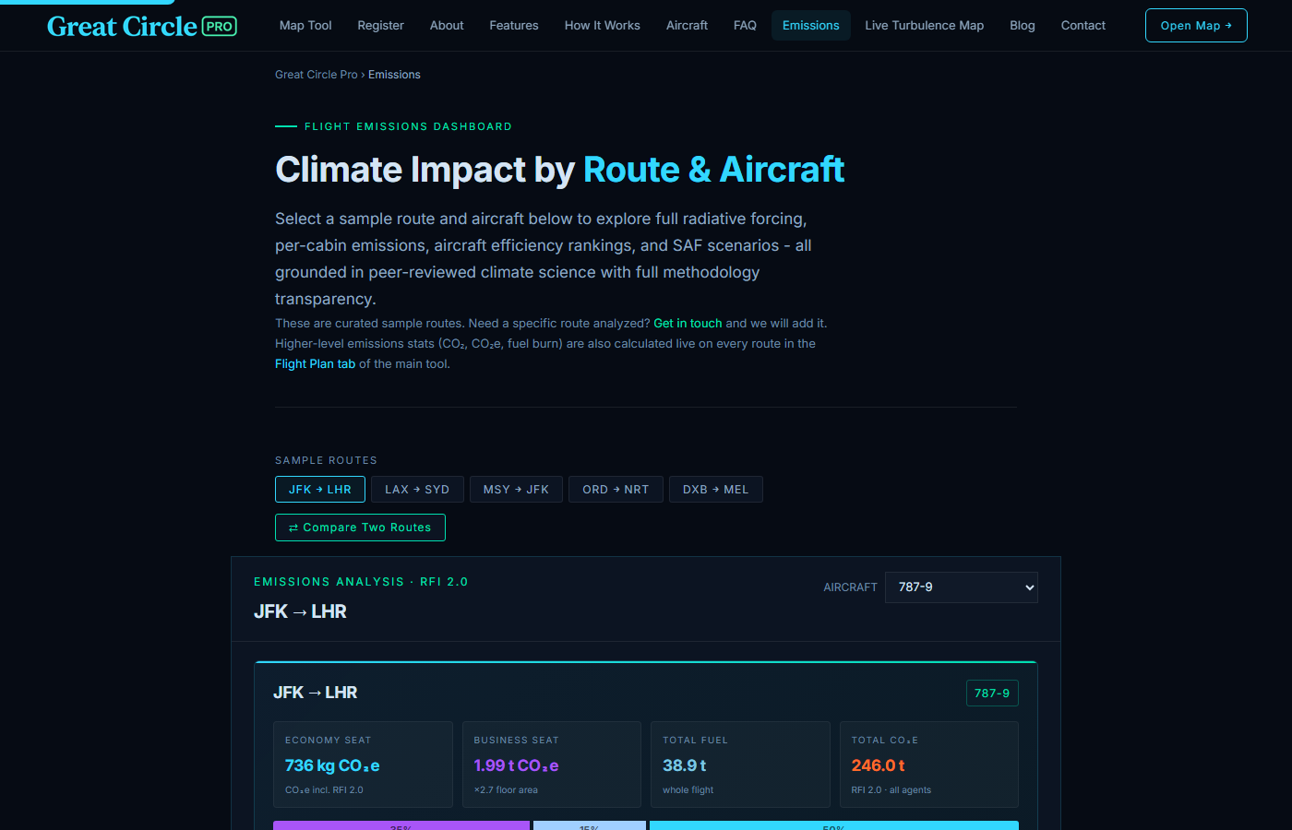Screen dimensions: 1292x830
Task: Click the Sample Routes label
Action: click(x=326, y=460)
